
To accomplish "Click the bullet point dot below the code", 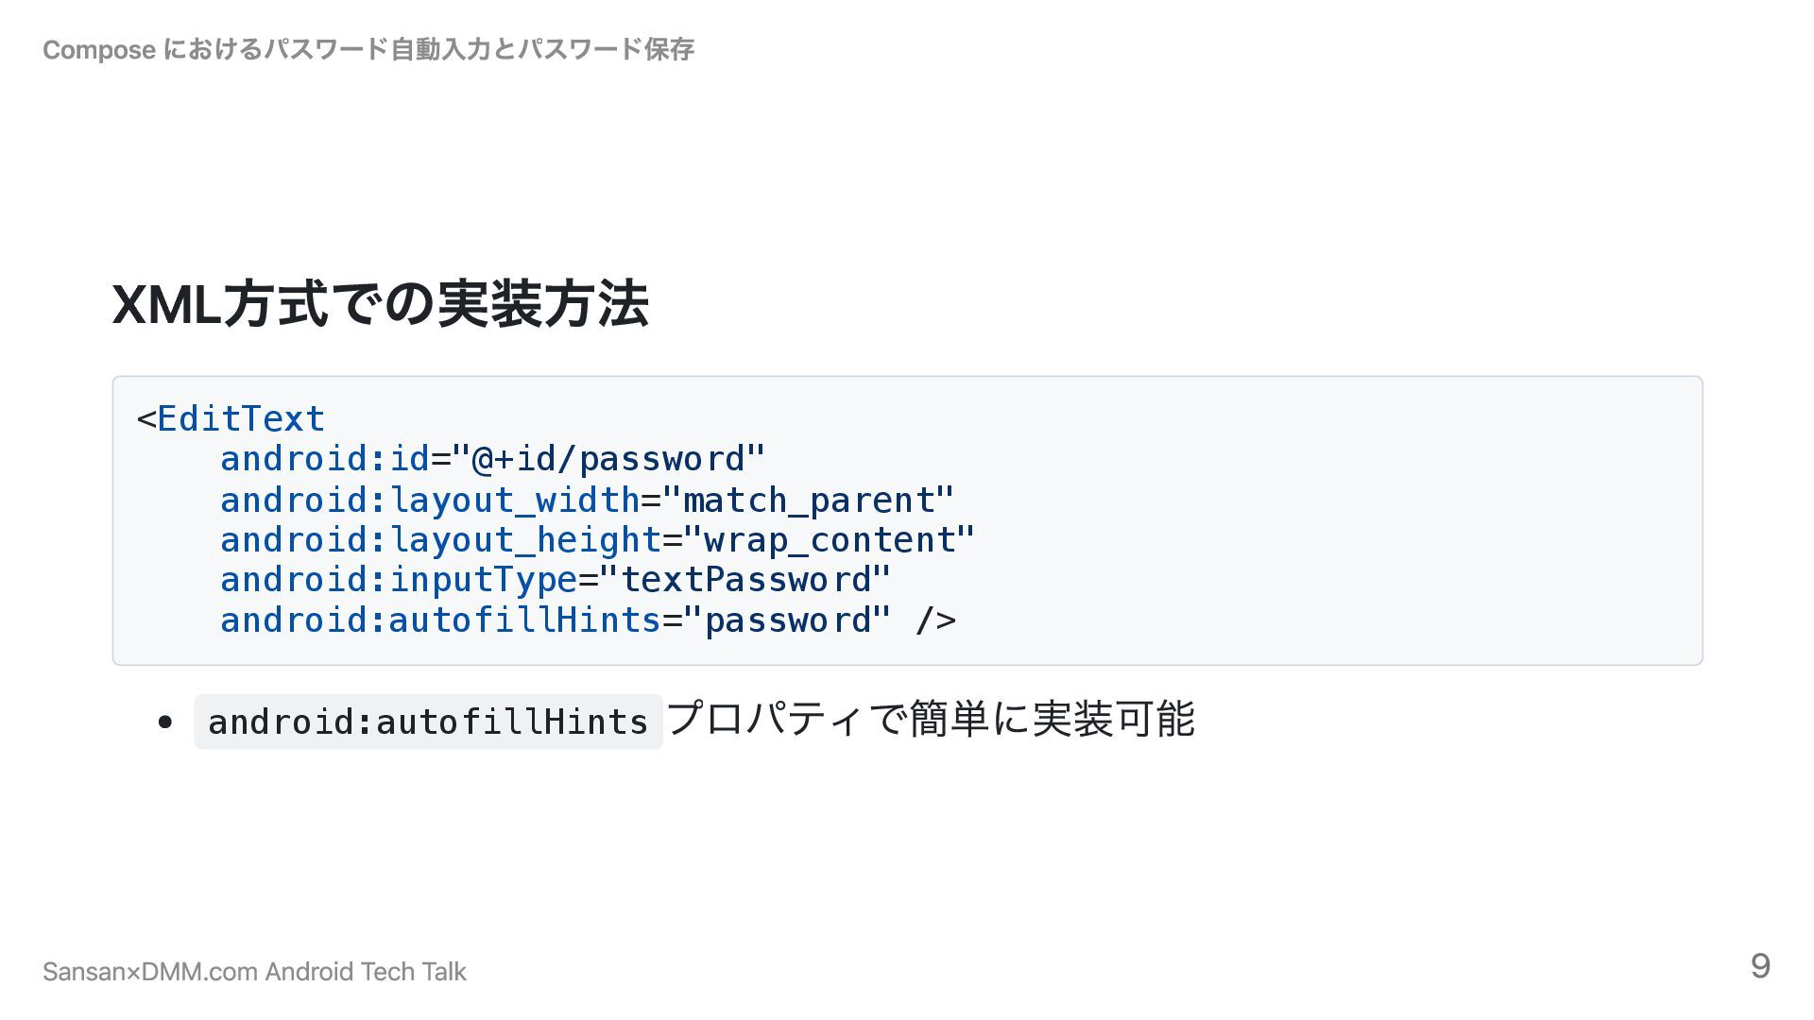I will point(166,722).
